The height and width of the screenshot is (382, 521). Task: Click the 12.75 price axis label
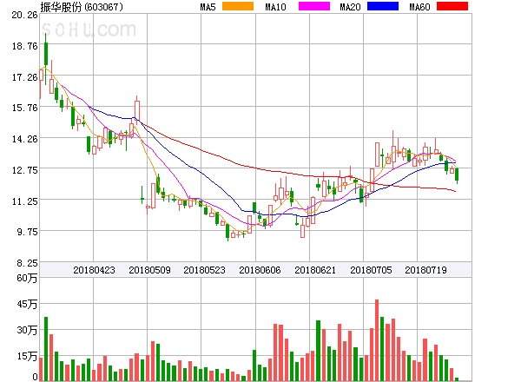pyautogui.click(x=24, y=170)
